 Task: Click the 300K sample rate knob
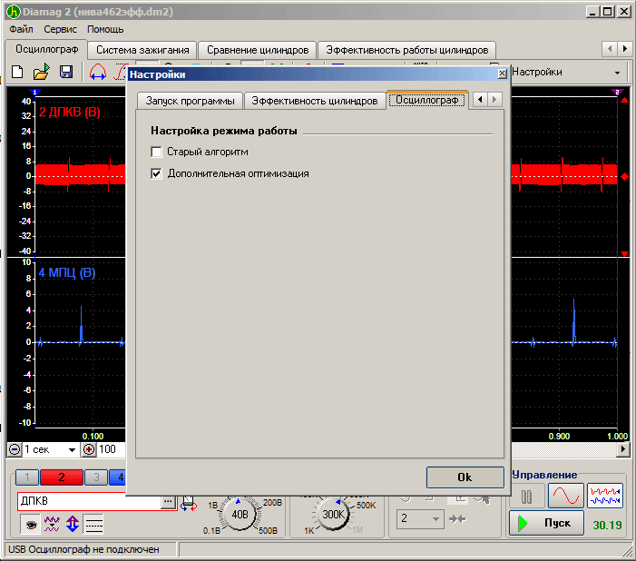333,515
